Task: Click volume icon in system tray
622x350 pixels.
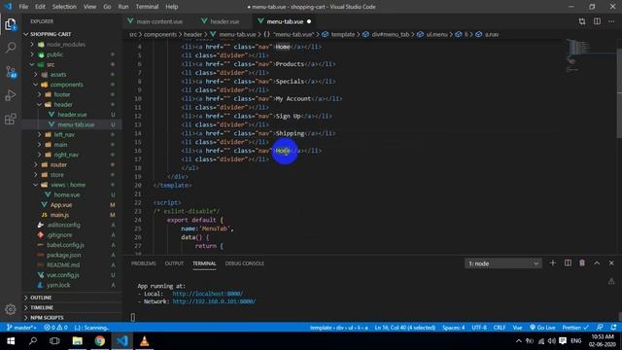Action: click(552, 341)
